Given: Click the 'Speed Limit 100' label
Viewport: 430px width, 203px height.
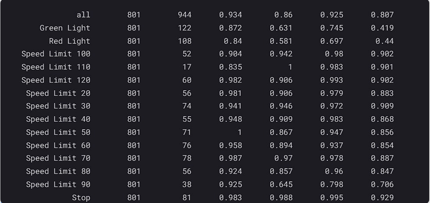Looking at the screenshot, I should [56, 54].
